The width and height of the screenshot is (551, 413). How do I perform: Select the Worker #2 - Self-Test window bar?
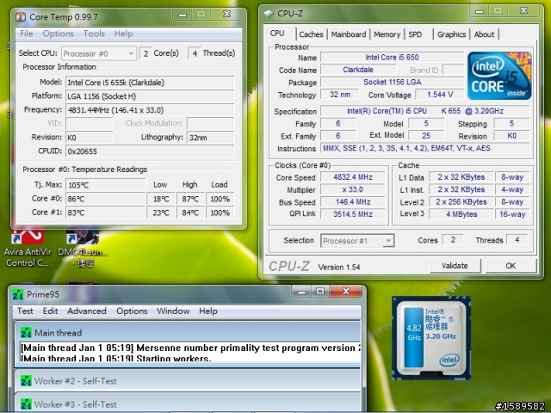tap(188, 380)
